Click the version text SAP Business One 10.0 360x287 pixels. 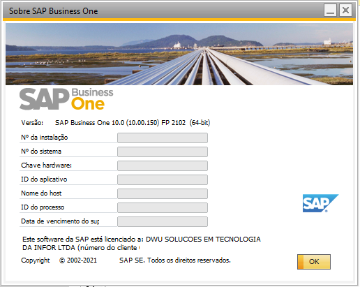click(x=133, y=123)
